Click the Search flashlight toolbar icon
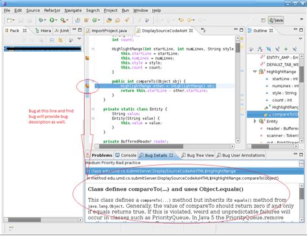 pyautogui.click(x=126, y=20)
